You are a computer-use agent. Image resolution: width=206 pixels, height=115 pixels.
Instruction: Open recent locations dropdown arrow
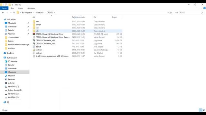coord(11,12)
